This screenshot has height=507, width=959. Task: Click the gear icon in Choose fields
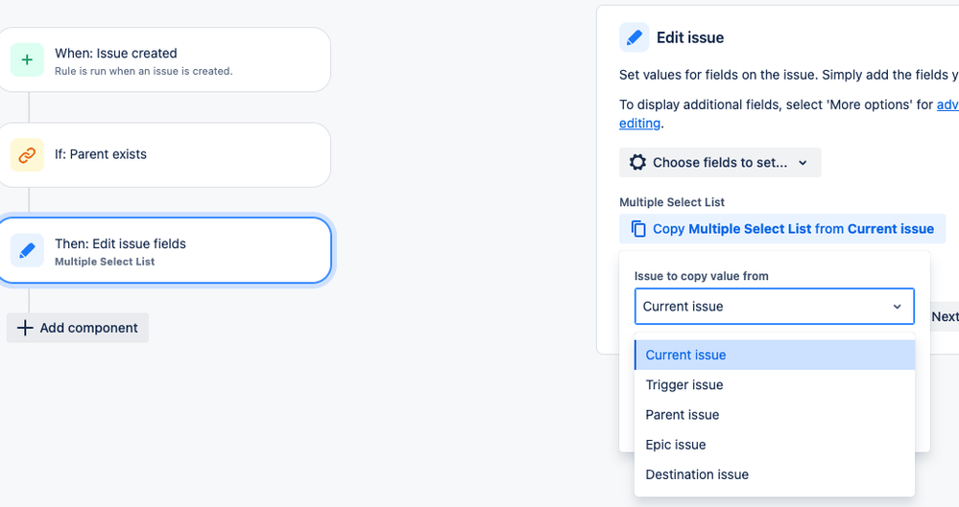pos(637,163)
